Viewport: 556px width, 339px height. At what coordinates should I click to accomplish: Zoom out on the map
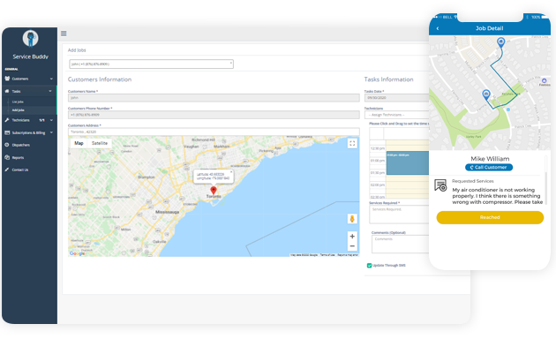[x=352, y=246]
